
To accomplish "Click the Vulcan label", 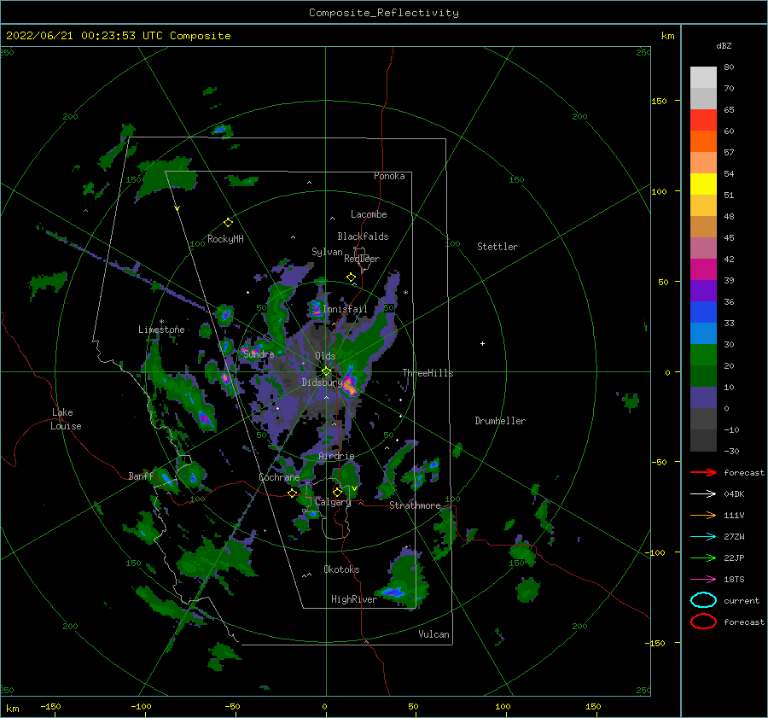I will pos(434,634).
